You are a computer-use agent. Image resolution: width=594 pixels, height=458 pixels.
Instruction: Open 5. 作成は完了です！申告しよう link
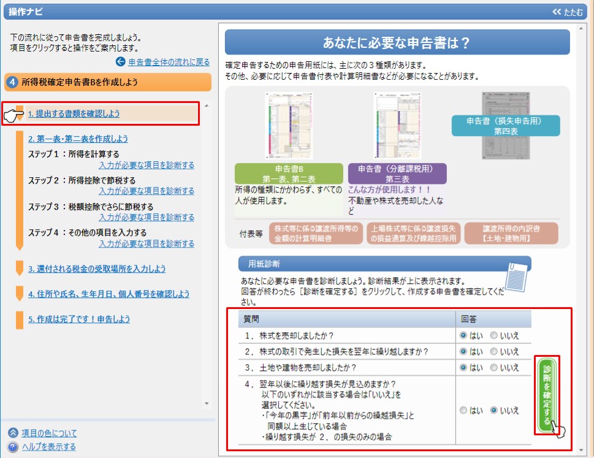point(79,319)
